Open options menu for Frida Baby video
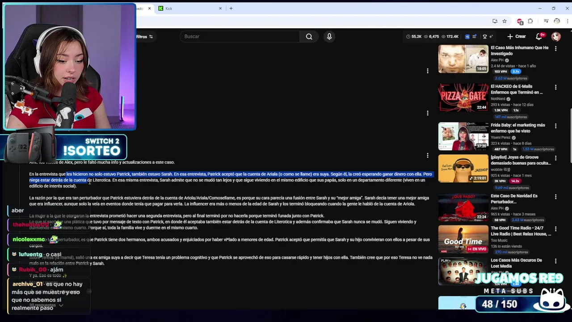 click(x=555, y=126)
